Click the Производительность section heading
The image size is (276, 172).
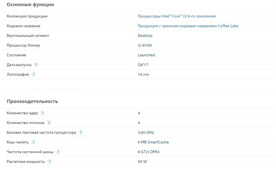(x=32, y=101)
